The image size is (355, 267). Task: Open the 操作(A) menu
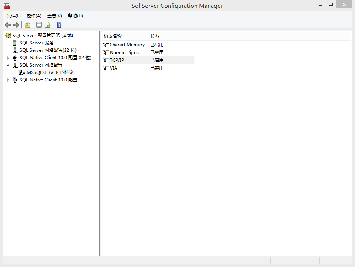coord(34,16)
